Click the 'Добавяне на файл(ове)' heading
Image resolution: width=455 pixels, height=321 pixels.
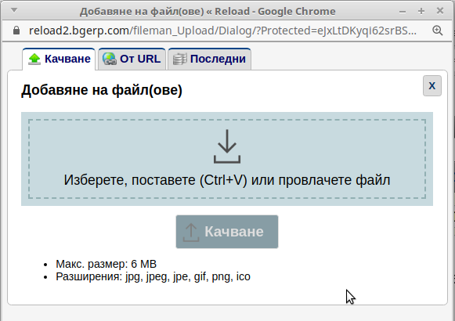(x=102, y=90)
